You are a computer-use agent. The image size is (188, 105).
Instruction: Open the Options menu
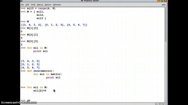(48, 5)
